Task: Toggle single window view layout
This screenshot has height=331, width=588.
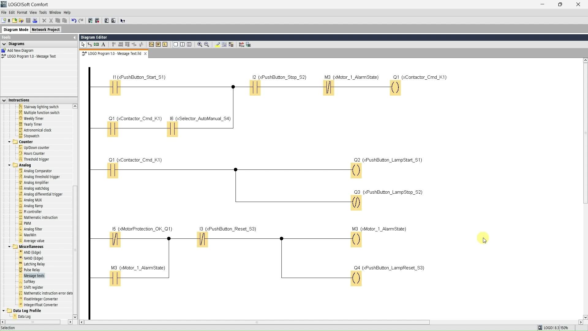Action: [x=175, y=44]
